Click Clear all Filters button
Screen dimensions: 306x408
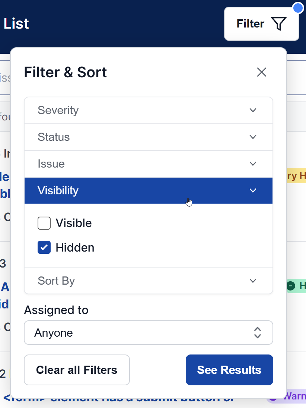[x=77, y=370]
